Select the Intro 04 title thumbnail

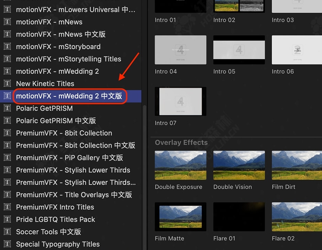[x=181, y=50]
